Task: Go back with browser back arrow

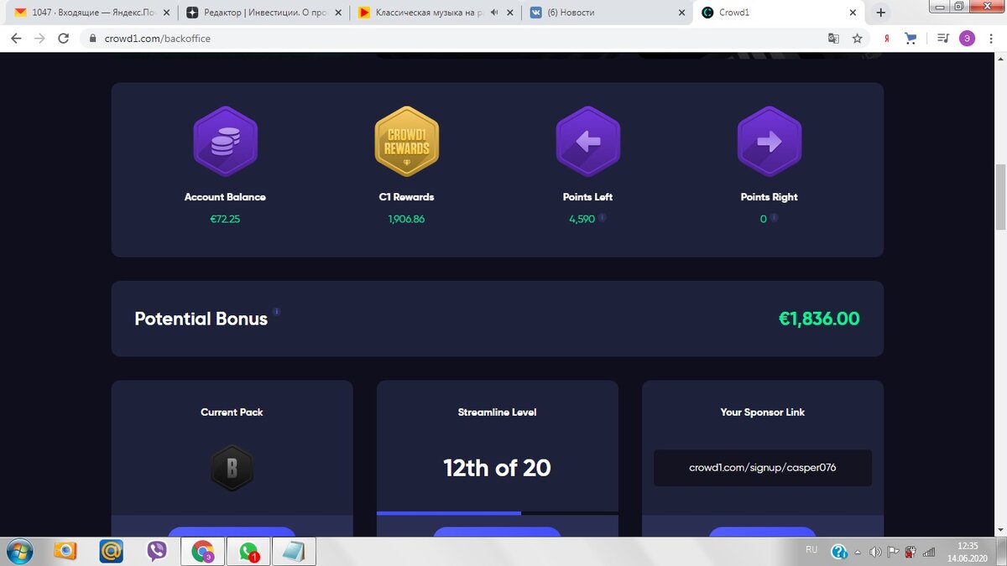Action: 16,39
